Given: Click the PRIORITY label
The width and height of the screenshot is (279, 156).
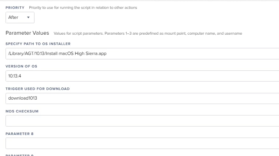Looking at the screenshot, I should [15, 7].
